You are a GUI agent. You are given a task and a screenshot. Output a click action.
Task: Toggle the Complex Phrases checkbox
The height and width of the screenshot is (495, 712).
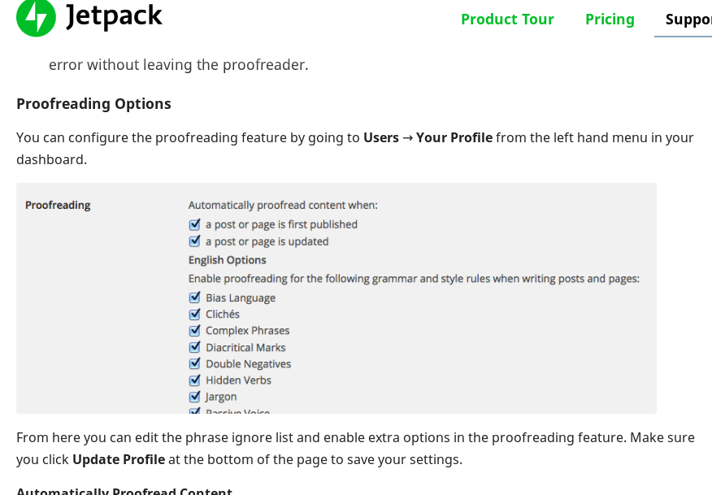tap(194, 331)
